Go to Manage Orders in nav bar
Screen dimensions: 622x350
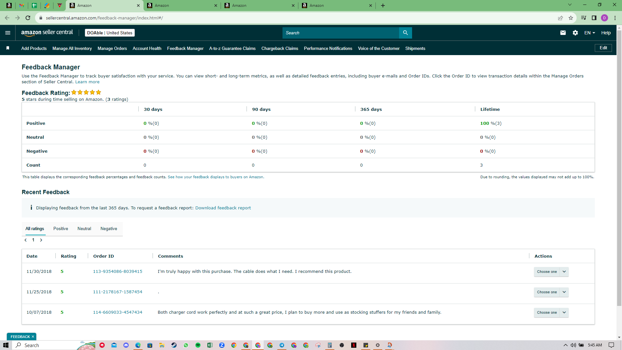point(112,48)
